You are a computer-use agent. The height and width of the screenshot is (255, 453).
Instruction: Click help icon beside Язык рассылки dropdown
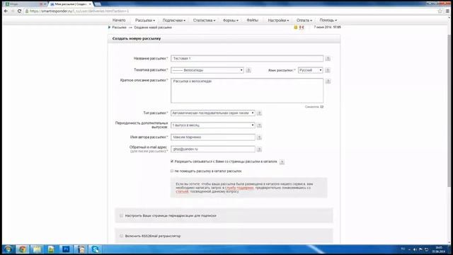327,70
